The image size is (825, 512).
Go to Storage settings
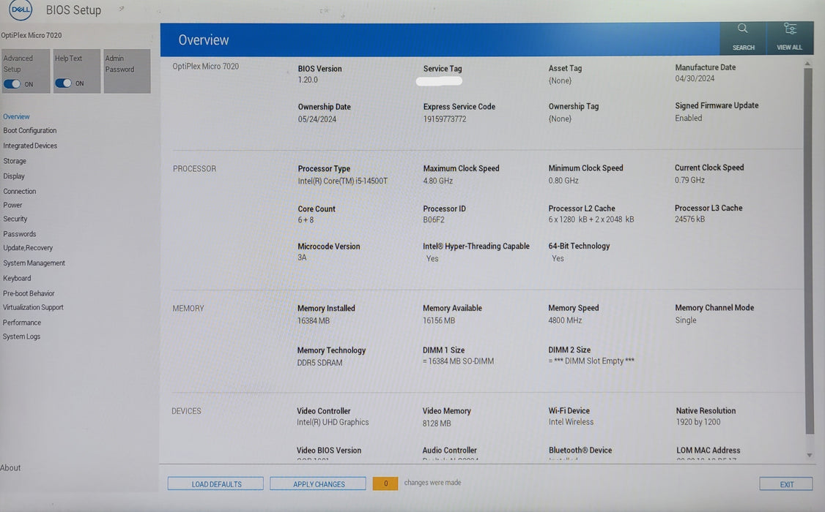tap(15, 161)
